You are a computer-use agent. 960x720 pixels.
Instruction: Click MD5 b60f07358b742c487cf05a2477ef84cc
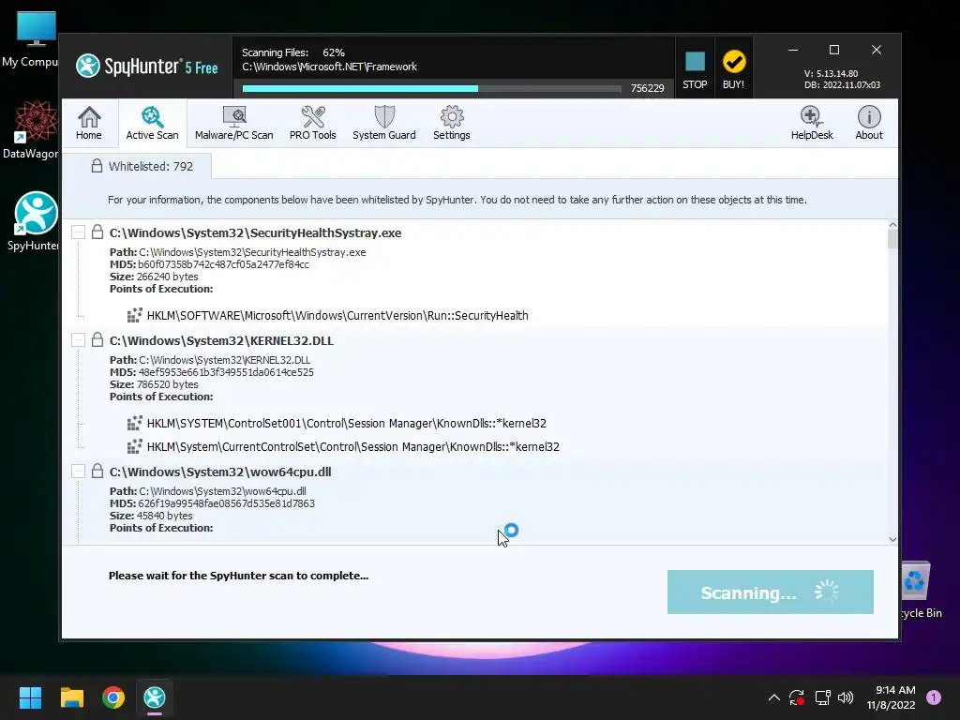click(x=209, y=264)
